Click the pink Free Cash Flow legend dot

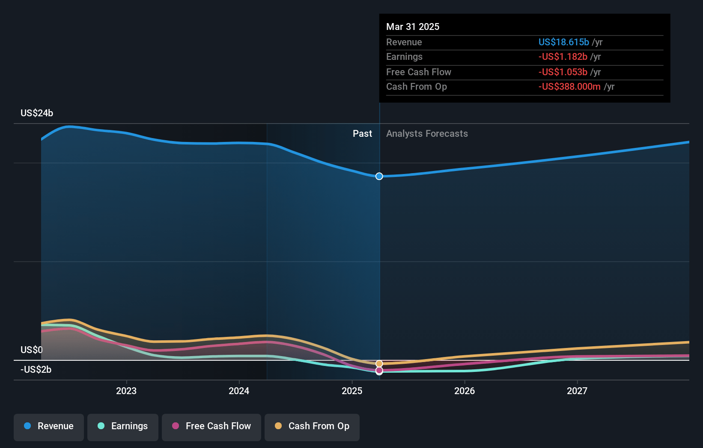click(x=176, y=426)
